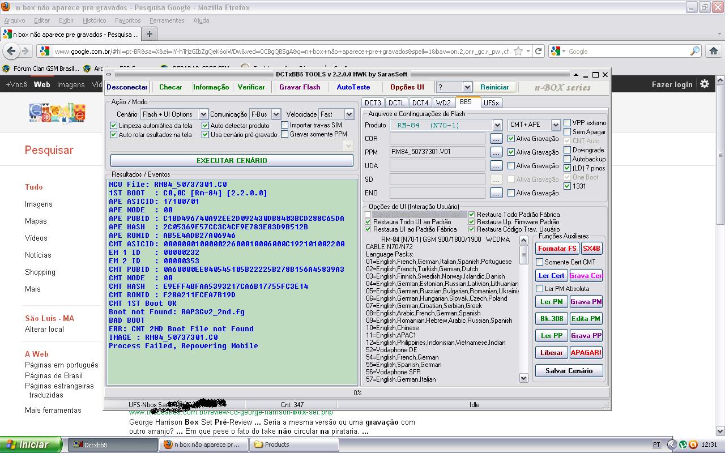Open Firefox Arquivo menu
Image resolution: width=725 pixels, height=453 pixels.
tap(15, 20)
